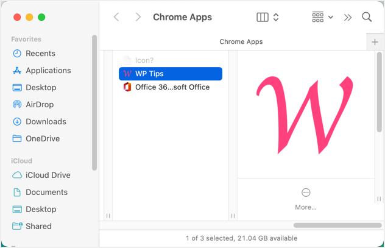The height and width of the screenshot is (248, 385).
Task: Open Recents in the sidebar
Action: (40, 54)
